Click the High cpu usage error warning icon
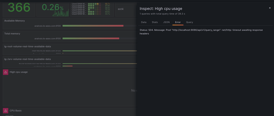Image resolution: width=274 pixels, height=116 pixels. 6,72
